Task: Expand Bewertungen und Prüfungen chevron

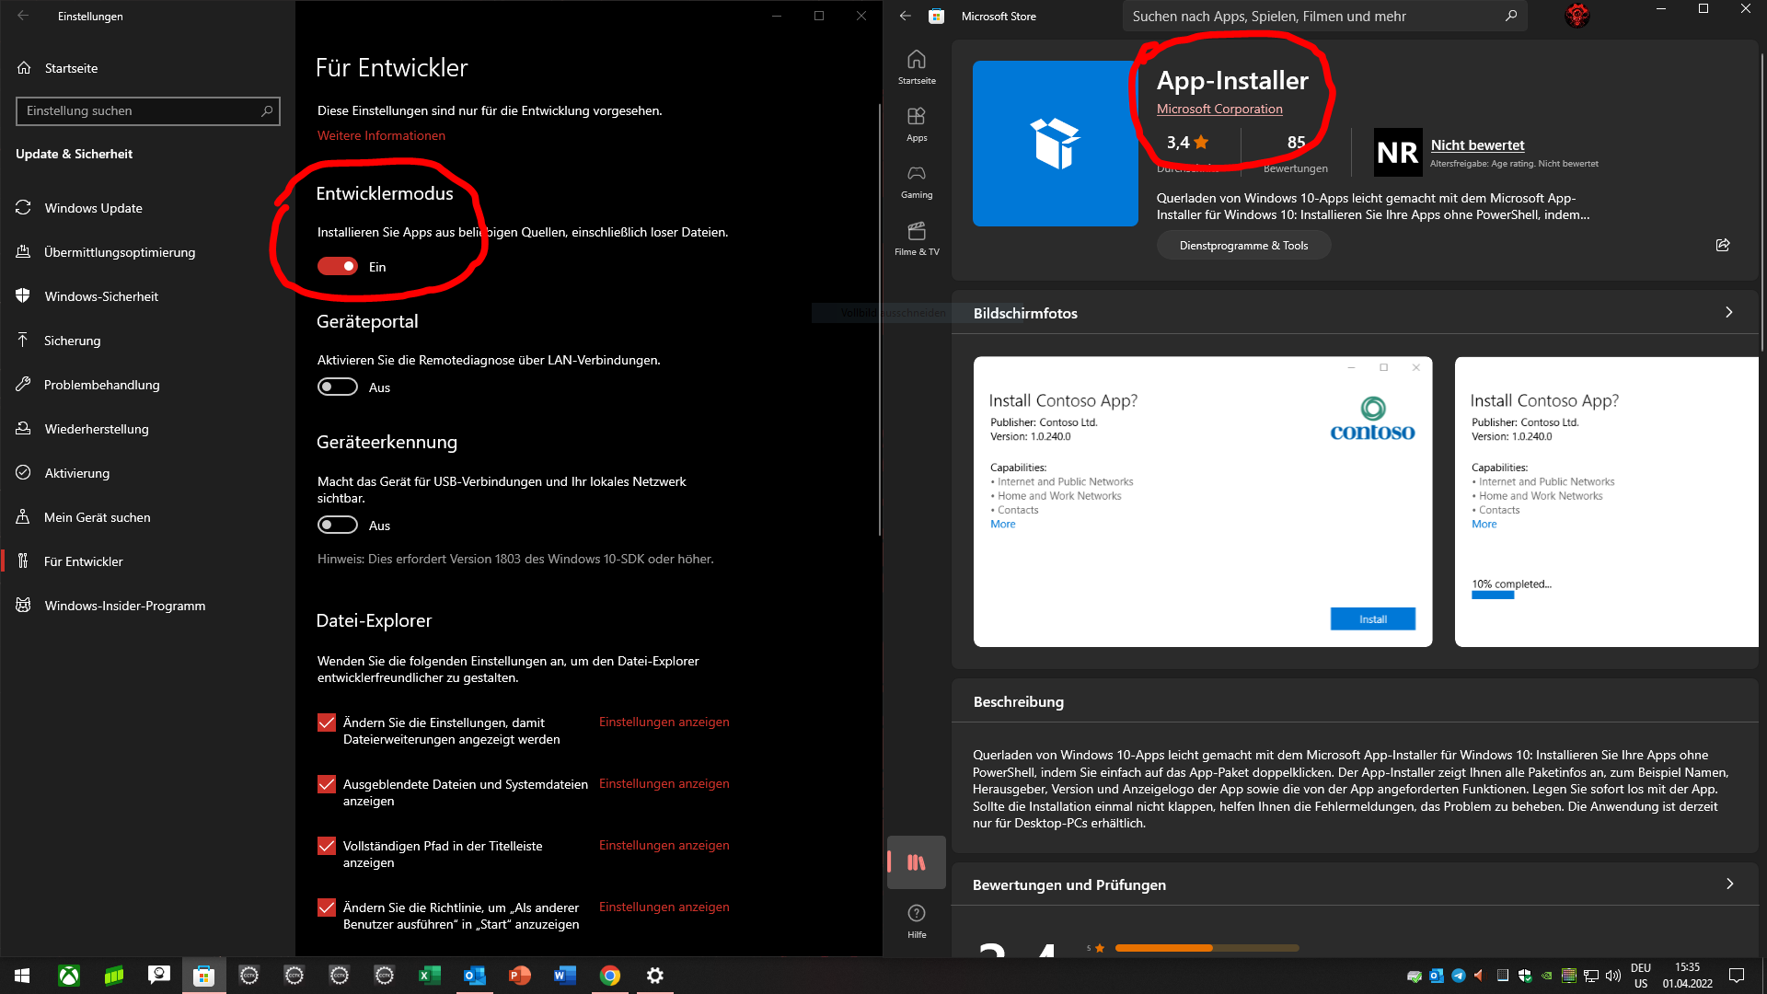Action: click(x=1728, y=884)
